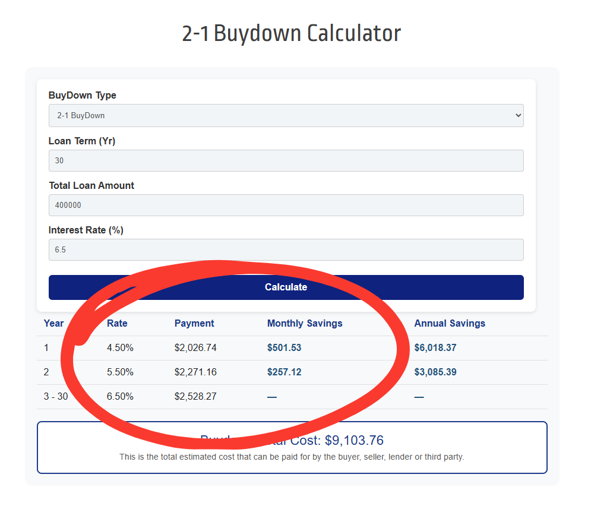Screen dimensions: 591x506
Task: Click the Calculate button
Action: pyautogui.click(x=286, y=287)
